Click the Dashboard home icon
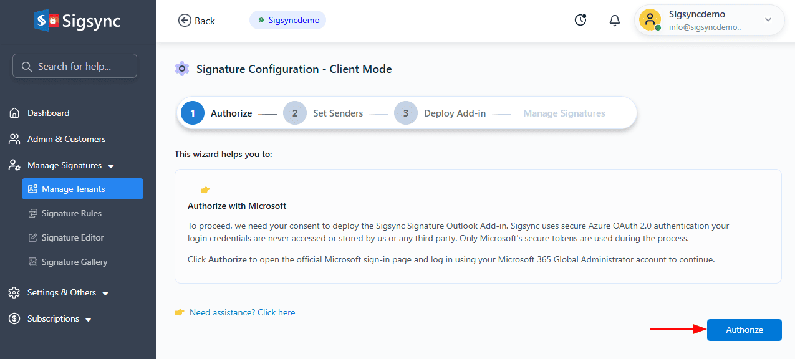 coord(14,113)
